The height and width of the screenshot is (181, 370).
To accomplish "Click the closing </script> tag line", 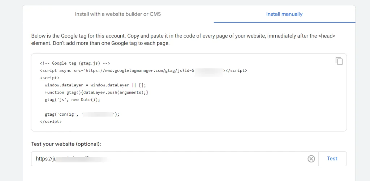I will [51, 122].
